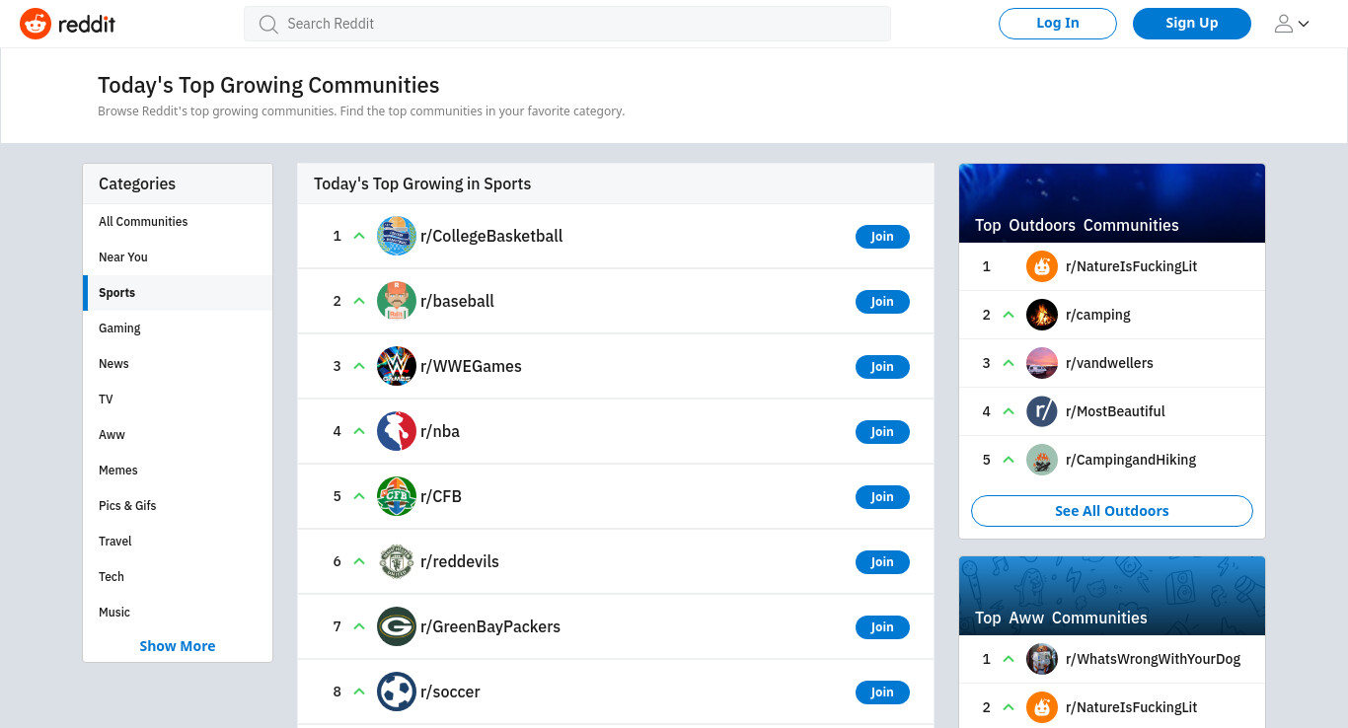Click the Log In button
The image size is (1348, 728).
click(x=1058, y=24)
